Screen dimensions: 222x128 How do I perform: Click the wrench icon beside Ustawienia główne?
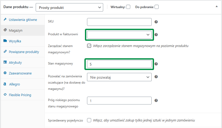click(x=5, y=19)
